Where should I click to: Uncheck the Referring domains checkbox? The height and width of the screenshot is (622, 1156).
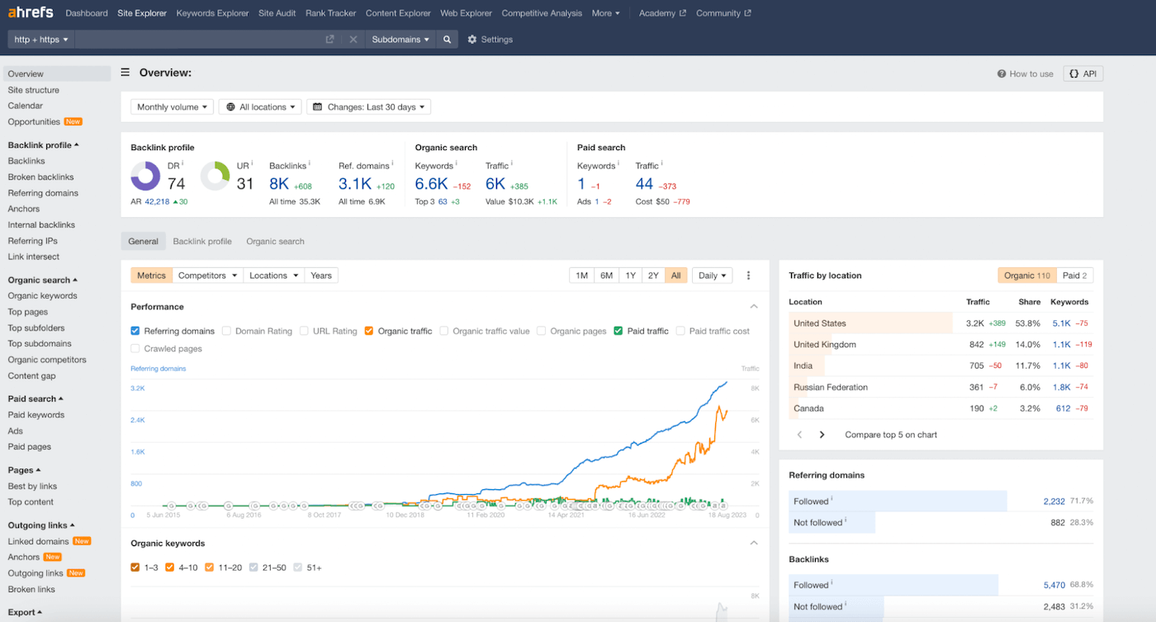135,331
